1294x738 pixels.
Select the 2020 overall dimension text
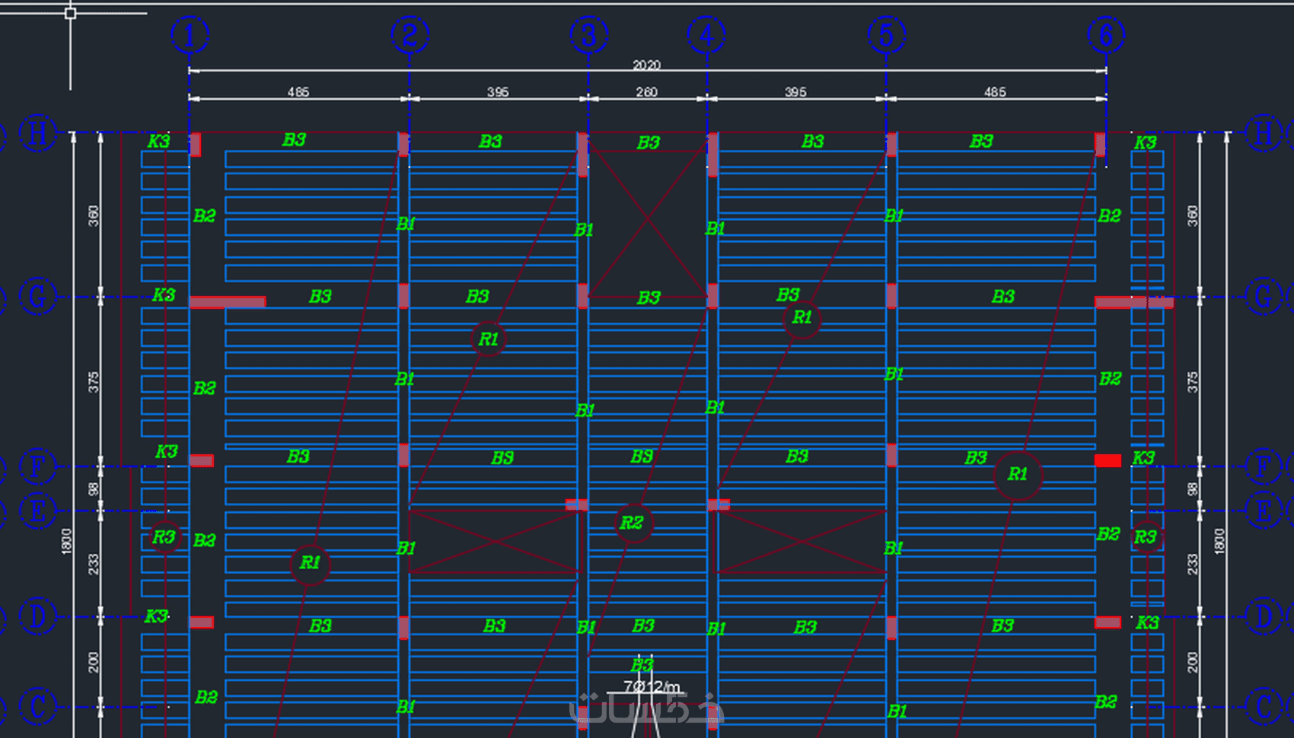[647, 65]
